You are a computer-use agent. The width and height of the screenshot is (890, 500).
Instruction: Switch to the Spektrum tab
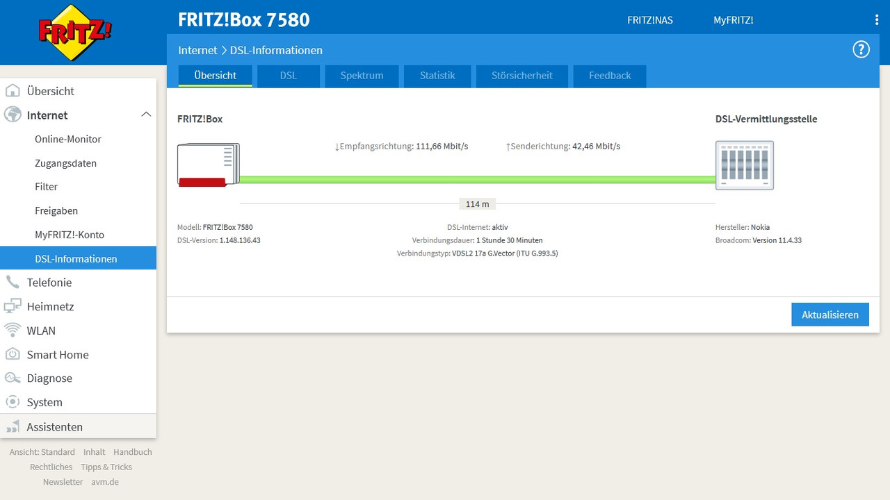click(362, 76)
